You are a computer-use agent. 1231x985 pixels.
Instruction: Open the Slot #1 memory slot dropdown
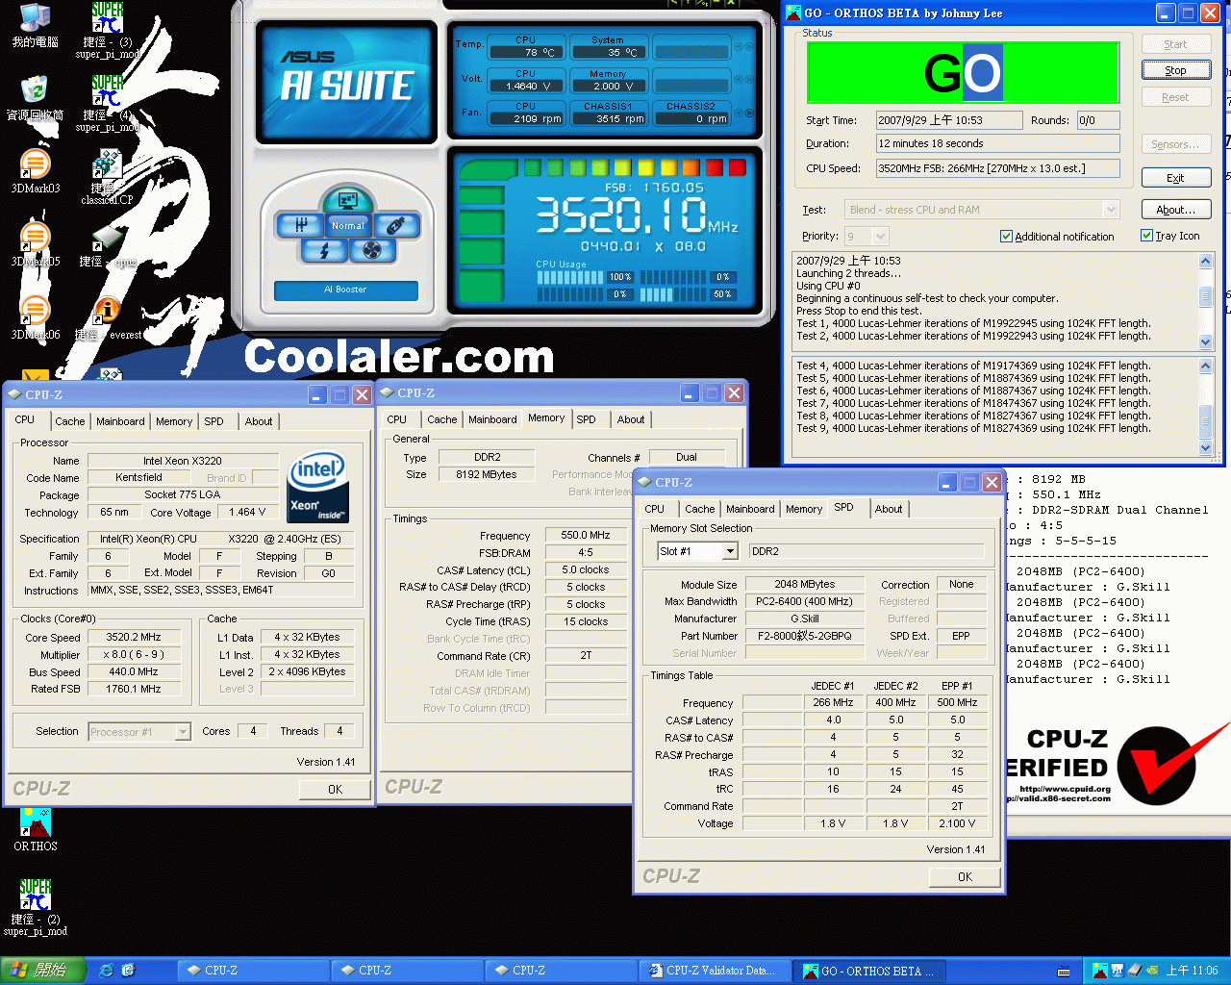coord(730,551)
